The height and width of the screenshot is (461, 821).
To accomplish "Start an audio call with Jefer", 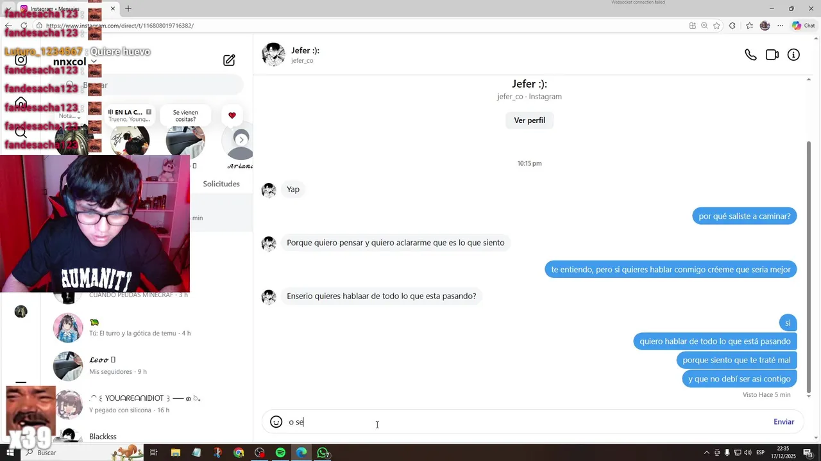I will pos(750,55).
